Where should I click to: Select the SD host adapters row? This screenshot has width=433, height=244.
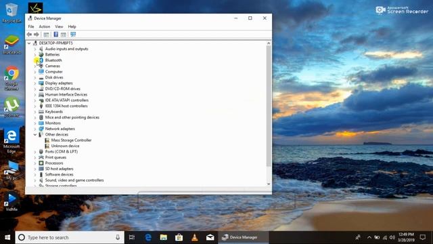click(59, 169)
